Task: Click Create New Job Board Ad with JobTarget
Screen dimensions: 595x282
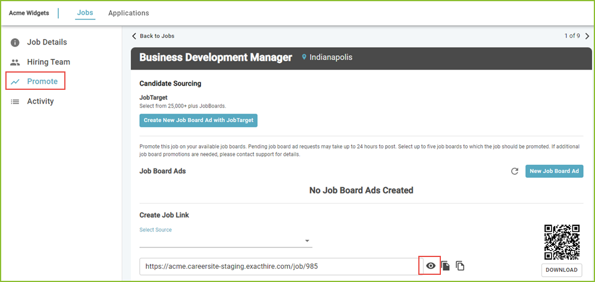Action: pyautogui.click(x=199, y=120)
